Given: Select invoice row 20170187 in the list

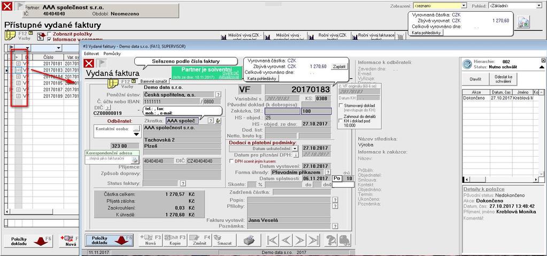Looking at the screenshot, I should (x=42, y=90).
